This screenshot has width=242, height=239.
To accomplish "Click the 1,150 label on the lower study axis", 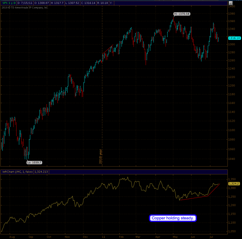I will tap(232, 214).
